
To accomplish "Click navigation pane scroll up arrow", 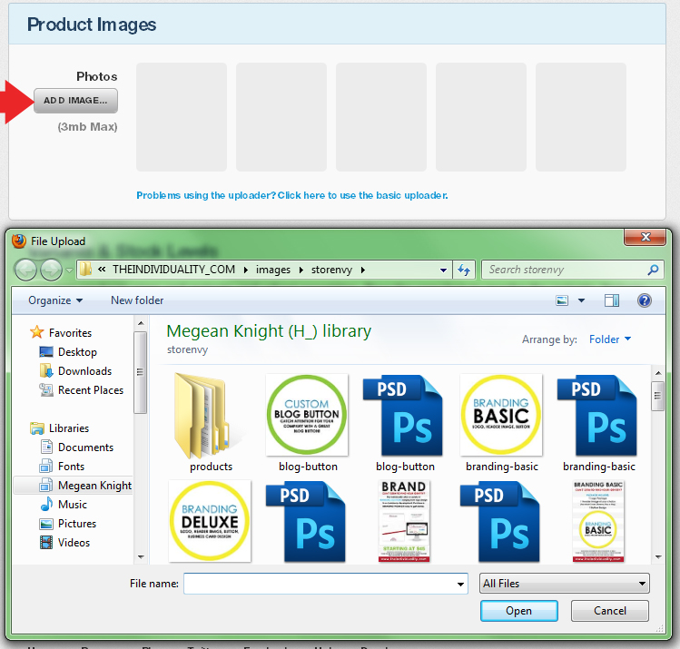I will pos(141,323).
